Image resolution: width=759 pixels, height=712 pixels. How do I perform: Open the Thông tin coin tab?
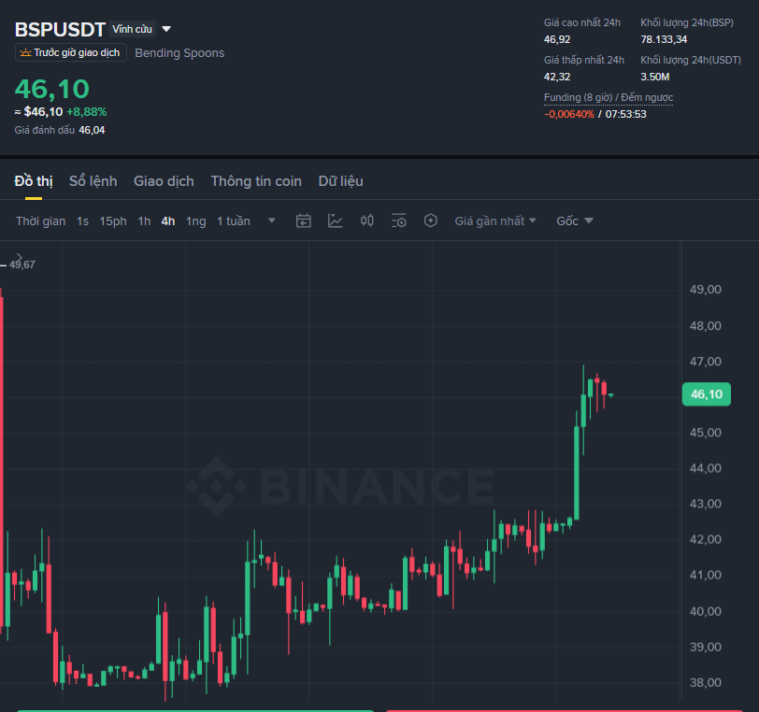(x=256, y=181)
